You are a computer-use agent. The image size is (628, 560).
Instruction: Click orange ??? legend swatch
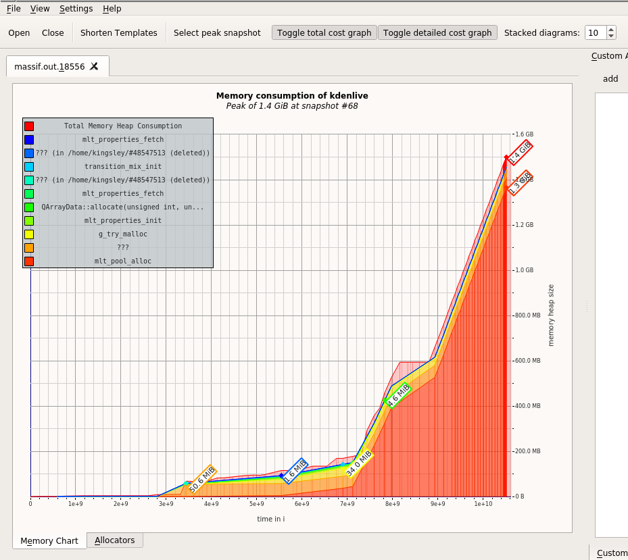tap(29, 248)
